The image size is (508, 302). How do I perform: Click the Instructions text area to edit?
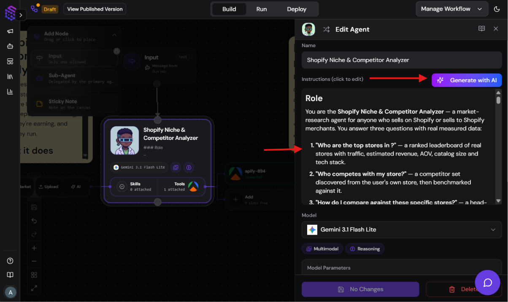pyautogui.click(x=398, y=147)
